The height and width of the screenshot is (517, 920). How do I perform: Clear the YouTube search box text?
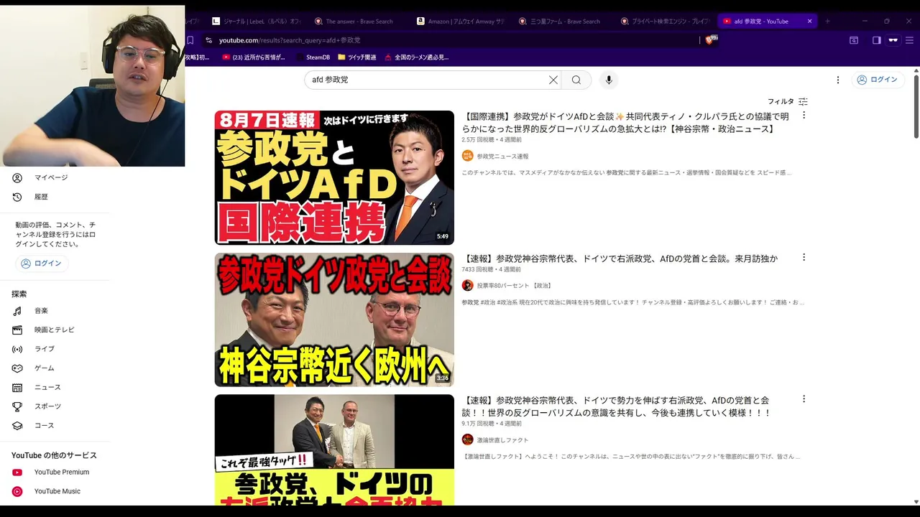[x=553, y=80]
